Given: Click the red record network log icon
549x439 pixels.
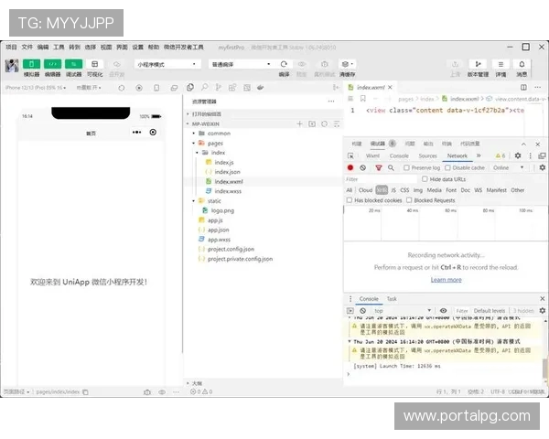Looking at the screenshot, I should coord(350,168).
